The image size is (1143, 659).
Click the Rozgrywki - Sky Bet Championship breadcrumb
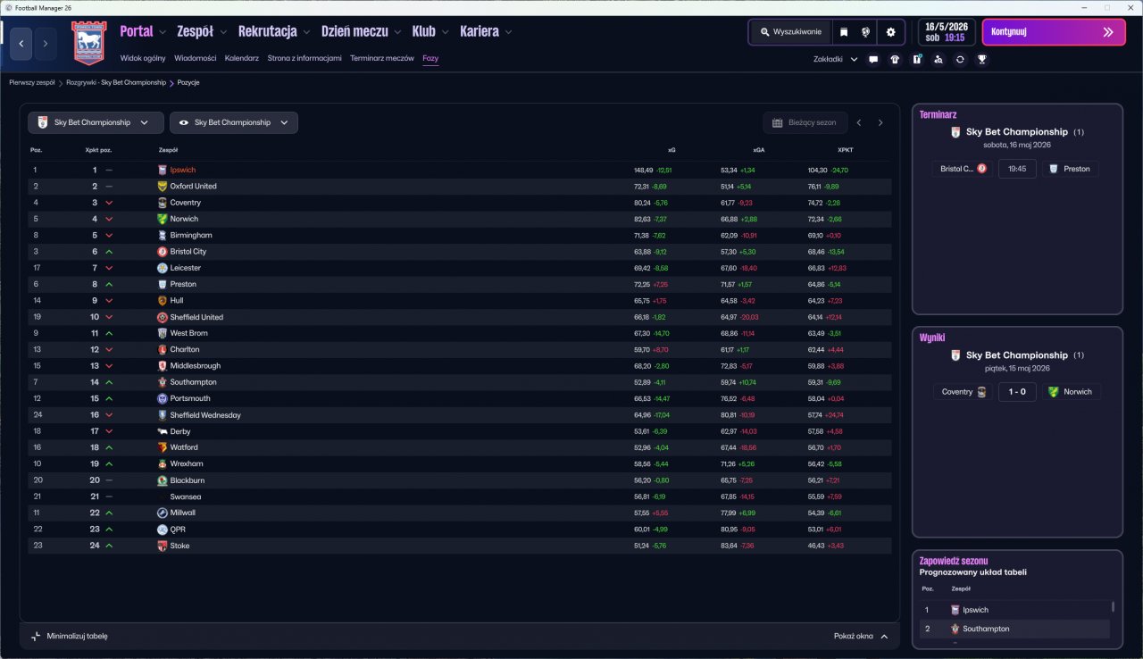(x=116, y=82)
